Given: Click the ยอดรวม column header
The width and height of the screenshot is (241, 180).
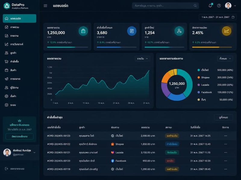Looking at the screenshot, I should (146, 127).
